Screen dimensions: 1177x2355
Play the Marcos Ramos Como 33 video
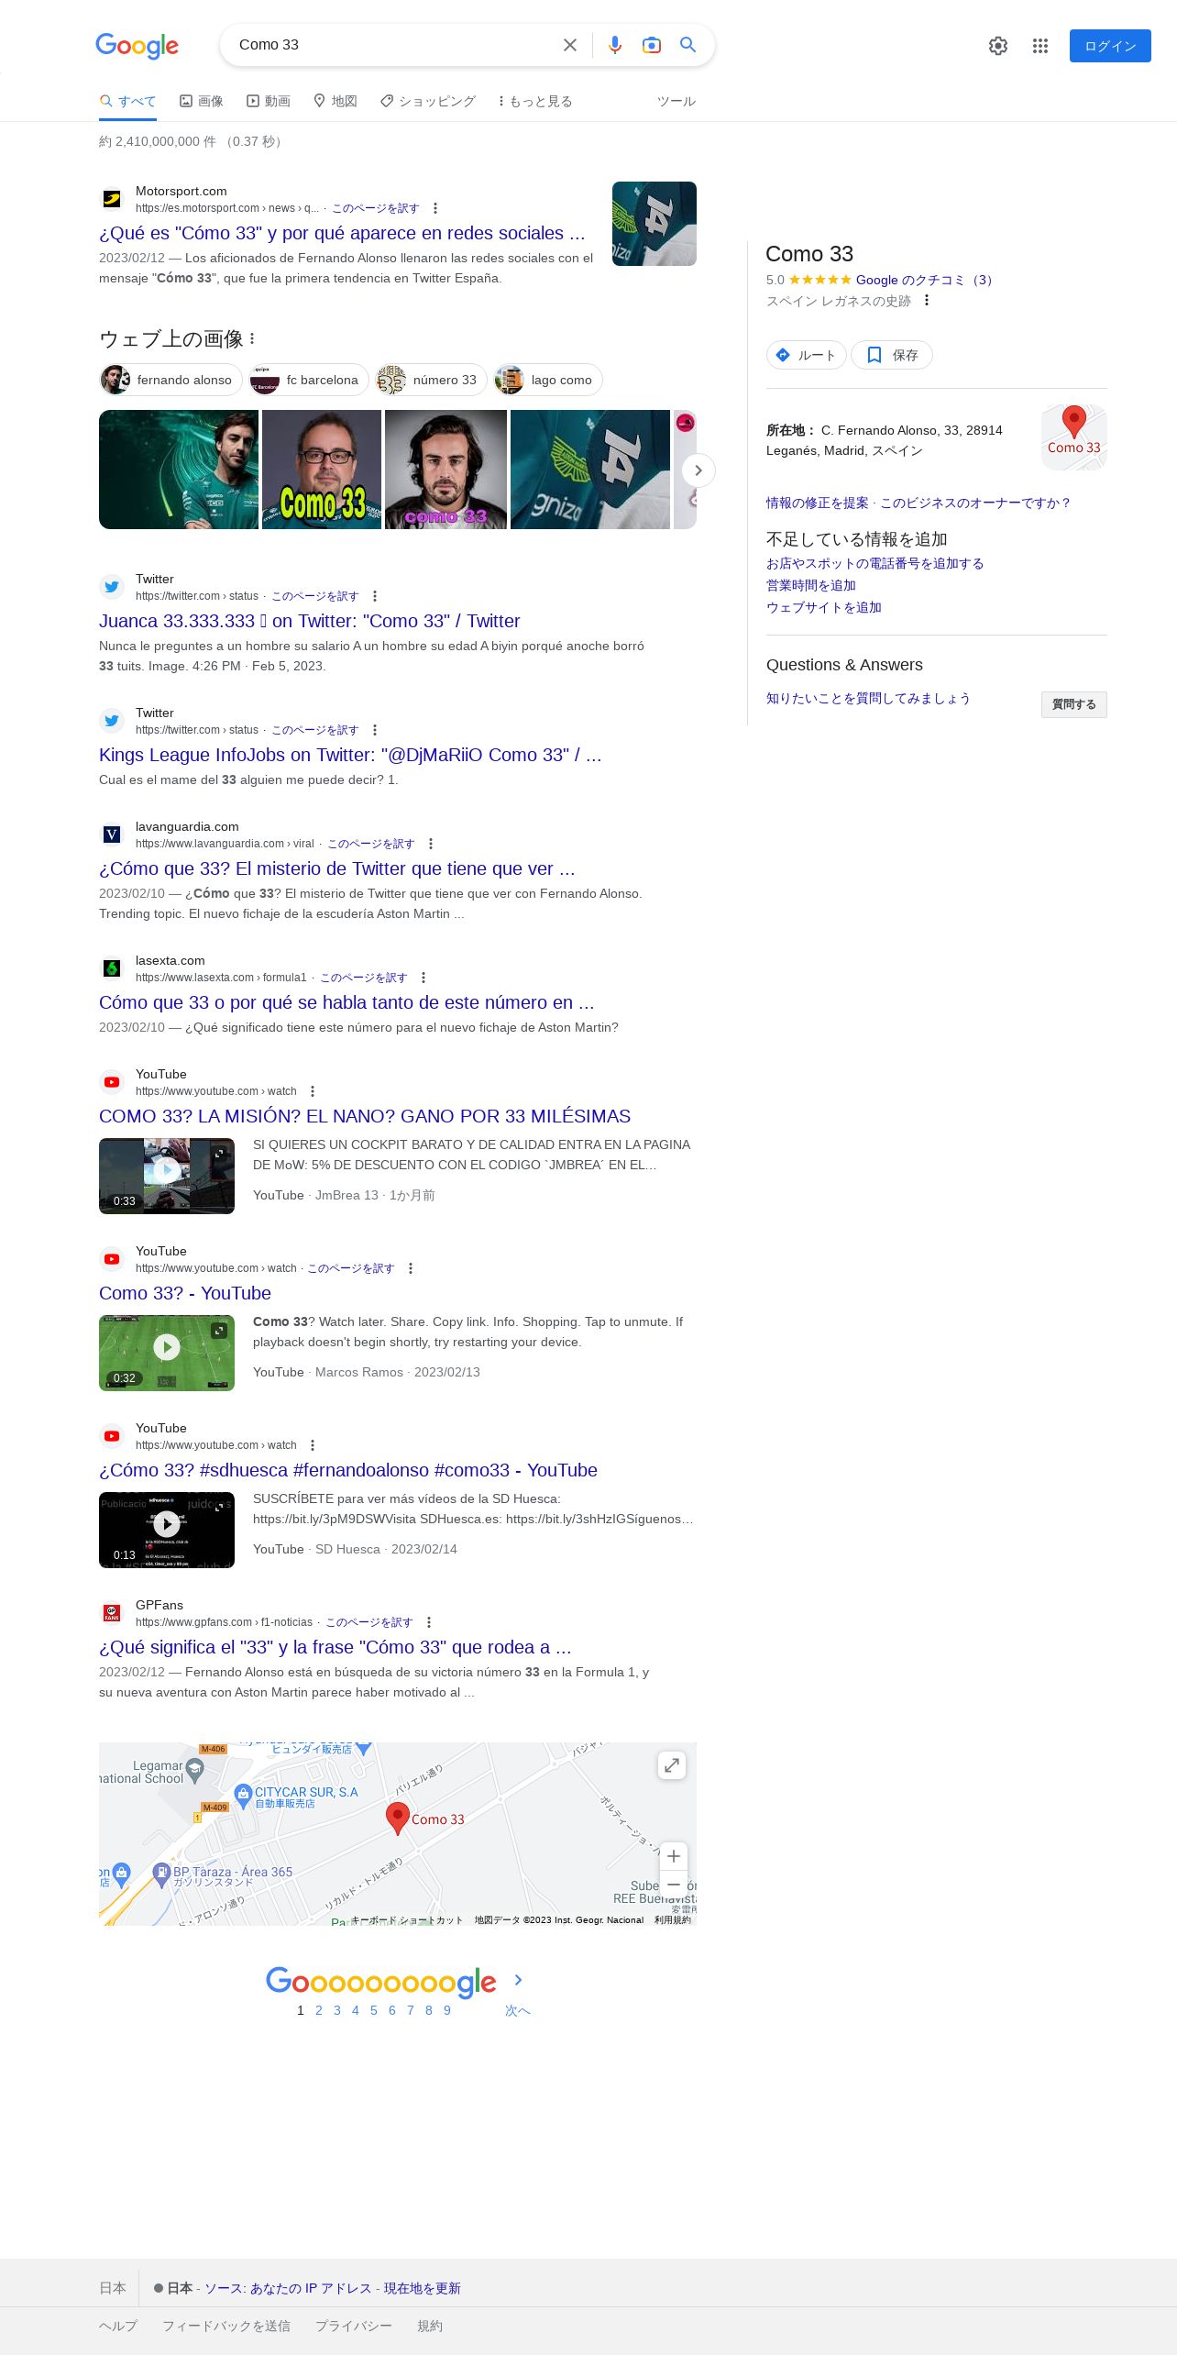[167, 1353]
